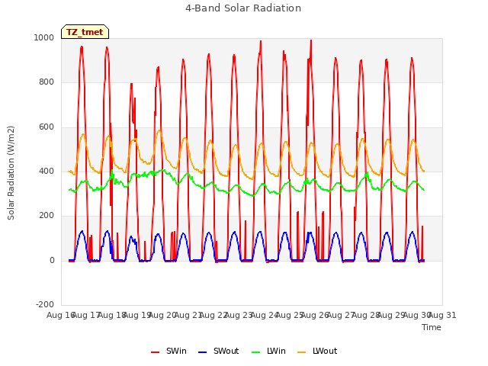Click the blue SWout legend swatch
The width and height of the screenshot is (488, 366).
coord(202,352)
